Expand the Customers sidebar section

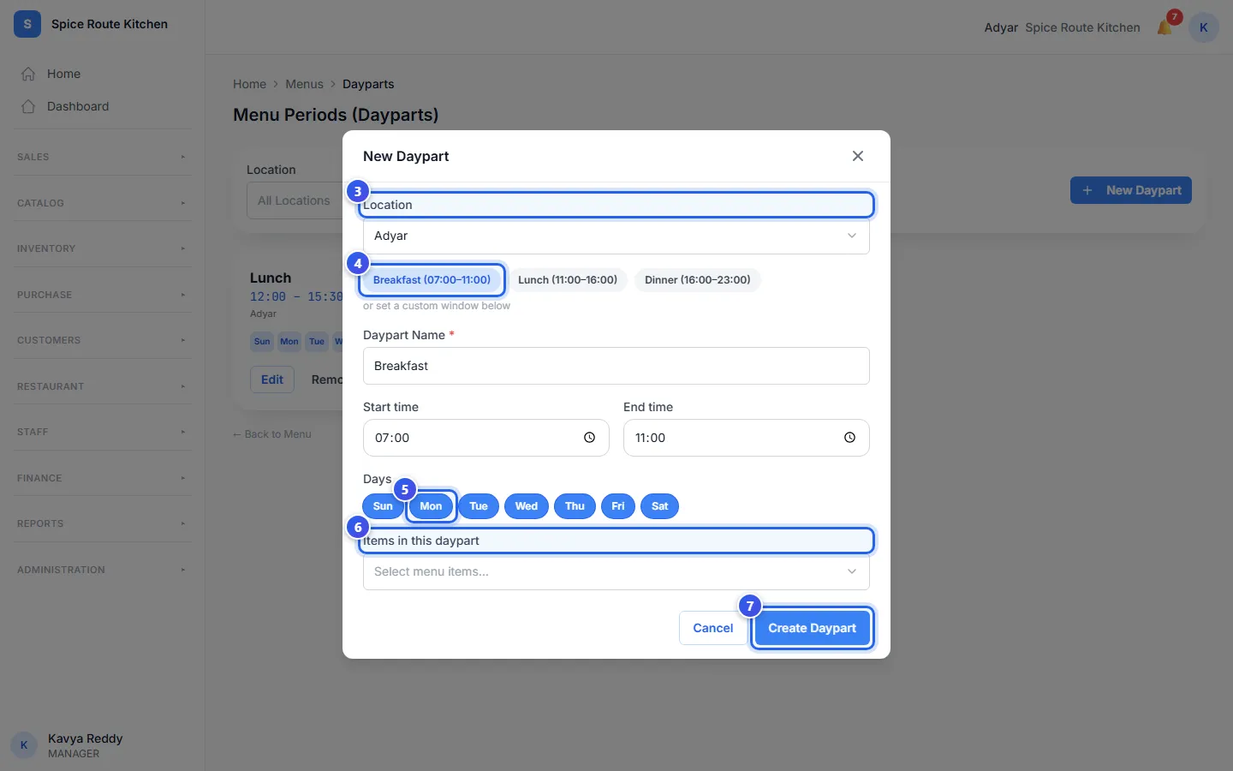(x=103, y=340)
